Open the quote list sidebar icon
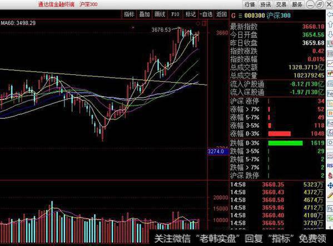 pos(330,44)
